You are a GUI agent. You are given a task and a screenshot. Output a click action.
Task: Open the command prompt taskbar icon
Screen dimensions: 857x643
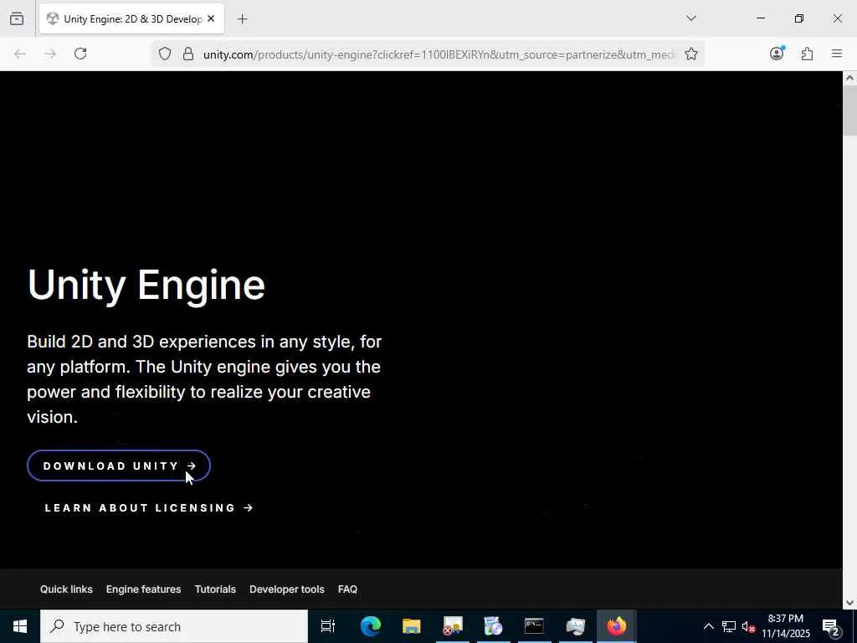point(534,626)
